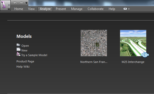Click the open folder icon
Viewport: 154px width, 94px height.
18,45
